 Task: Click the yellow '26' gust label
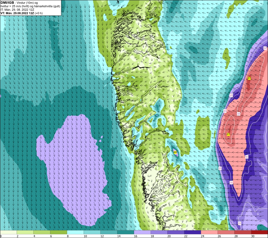[175, 152]
